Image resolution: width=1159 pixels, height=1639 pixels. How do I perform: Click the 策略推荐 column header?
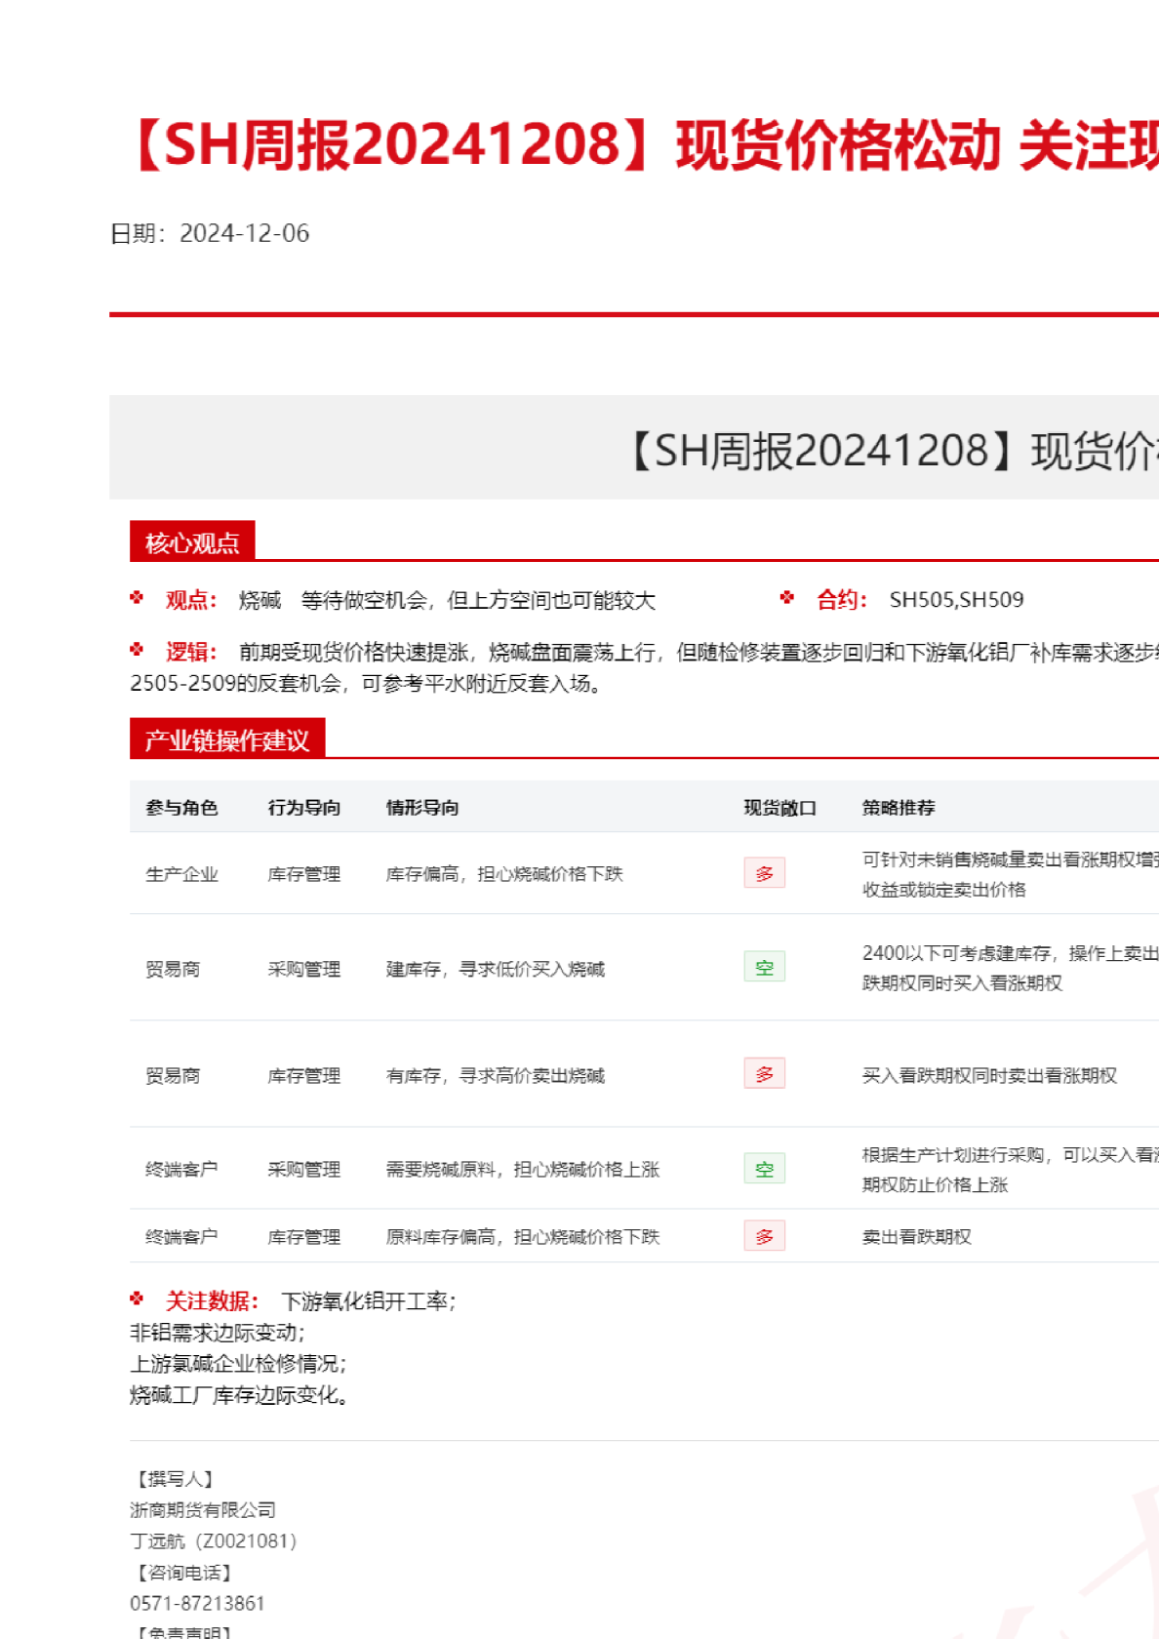[x=899, y=808]
